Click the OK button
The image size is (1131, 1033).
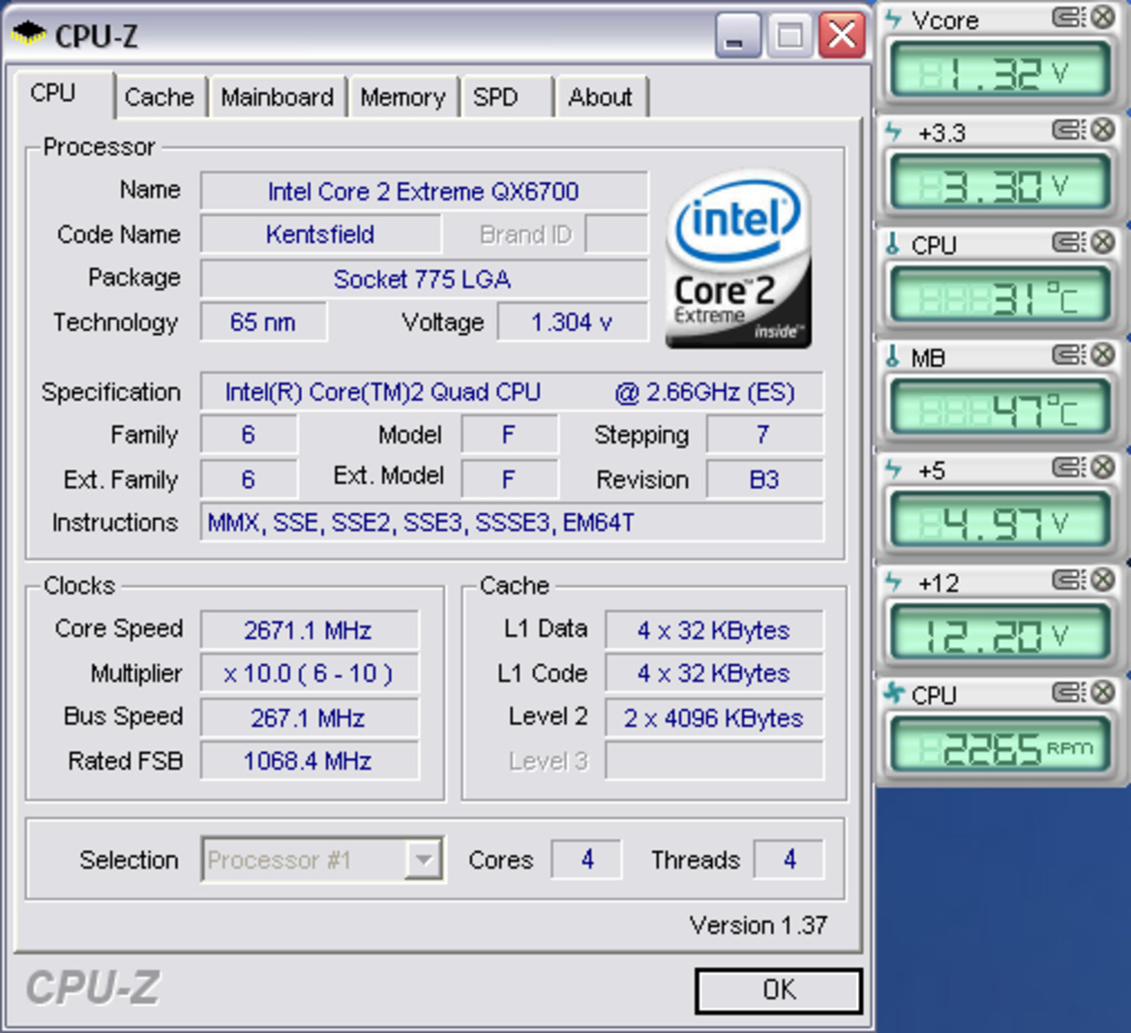coord(779,991)
